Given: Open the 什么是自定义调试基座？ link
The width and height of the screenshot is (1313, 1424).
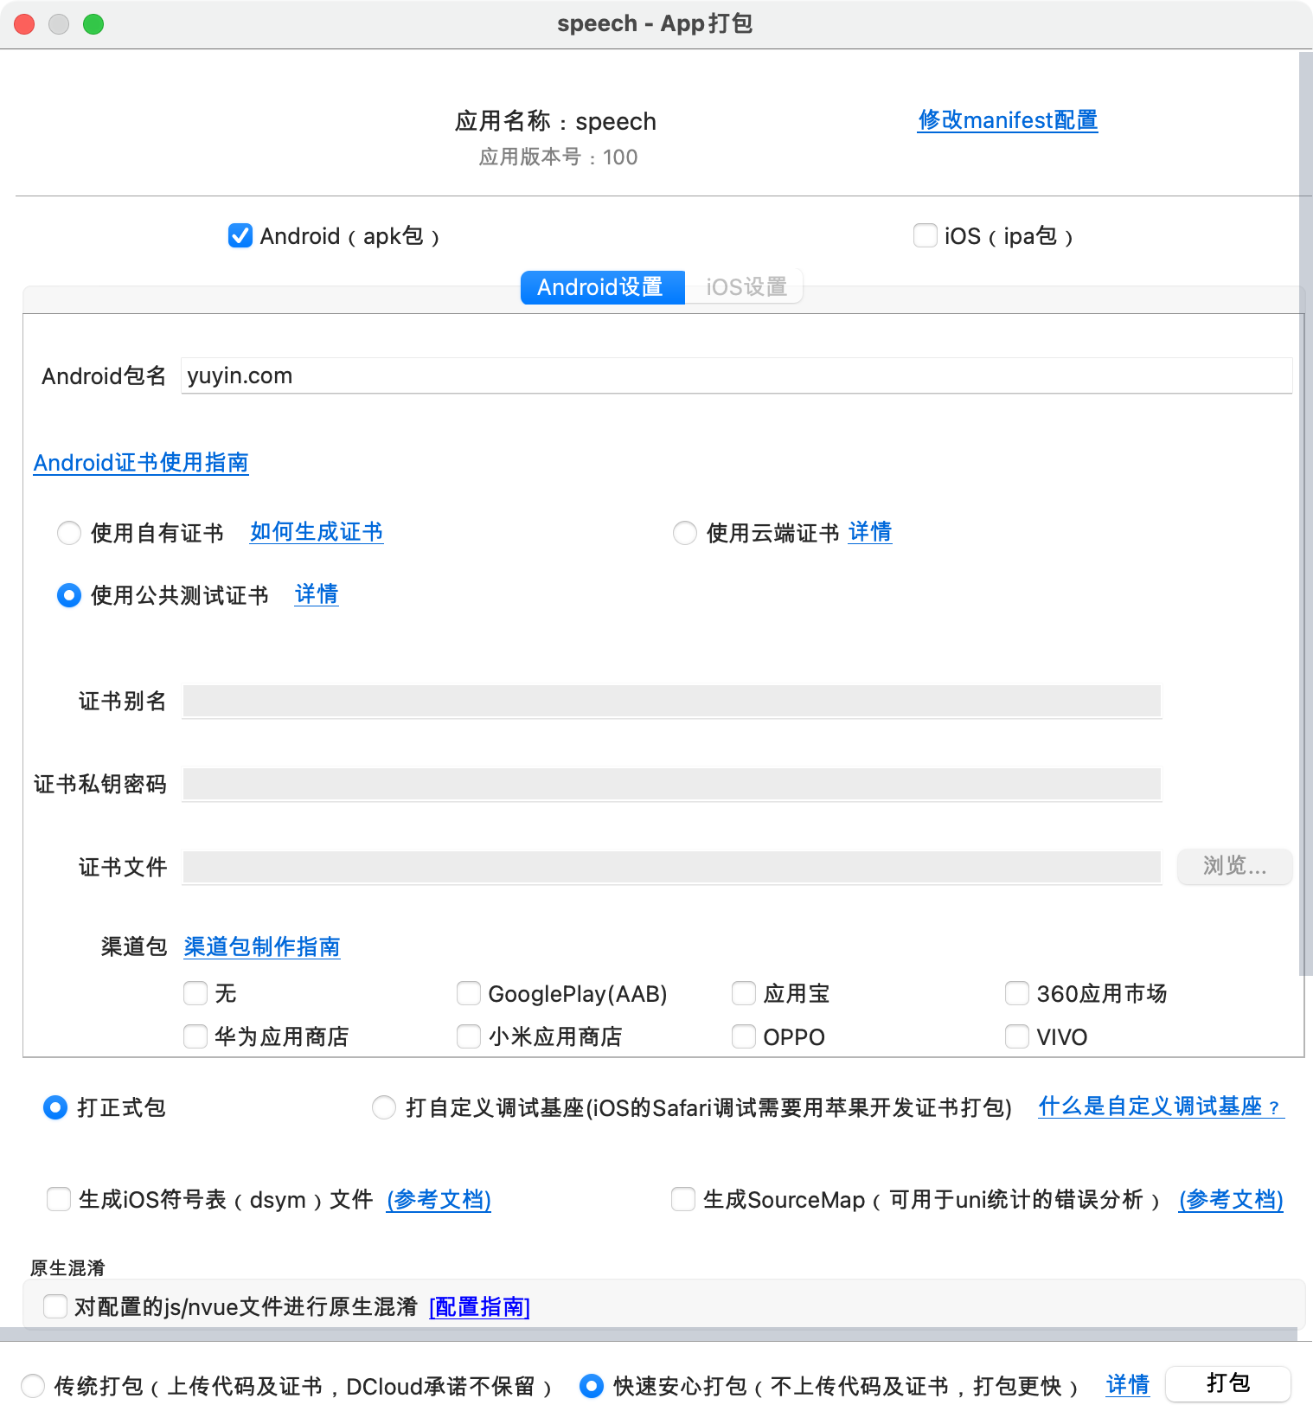Looking at the screenshot, I should [1162, 1106].
